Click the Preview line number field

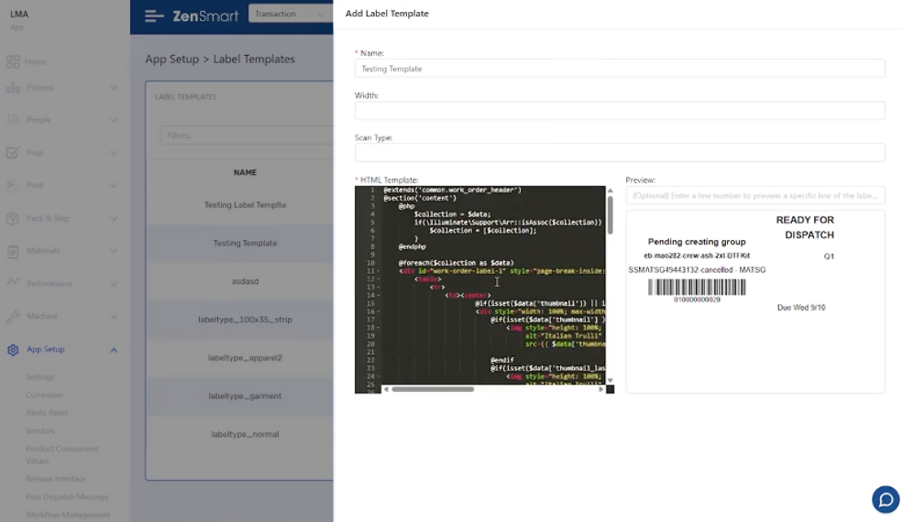(755, 195)
